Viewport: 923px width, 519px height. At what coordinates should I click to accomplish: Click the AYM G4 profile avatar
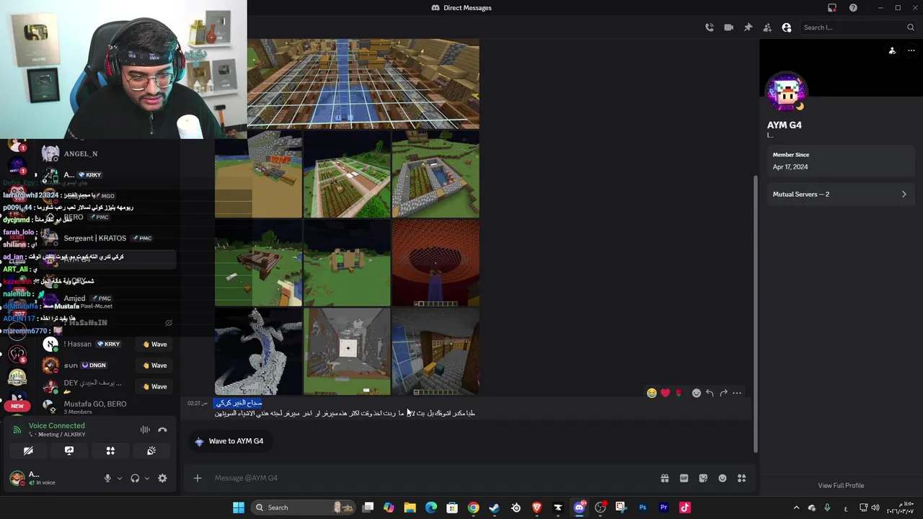coord(787,92)
